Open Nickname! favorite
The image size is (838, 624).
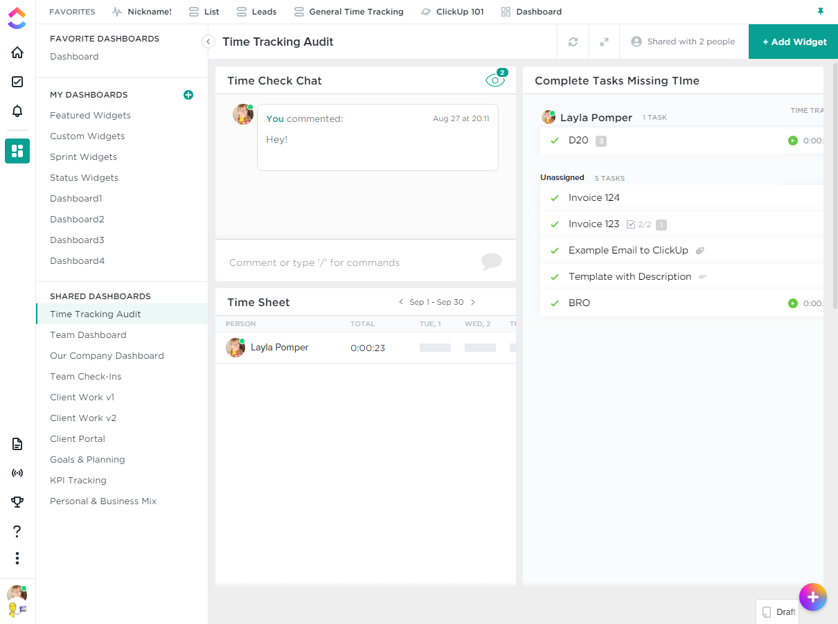click(142, 12)
